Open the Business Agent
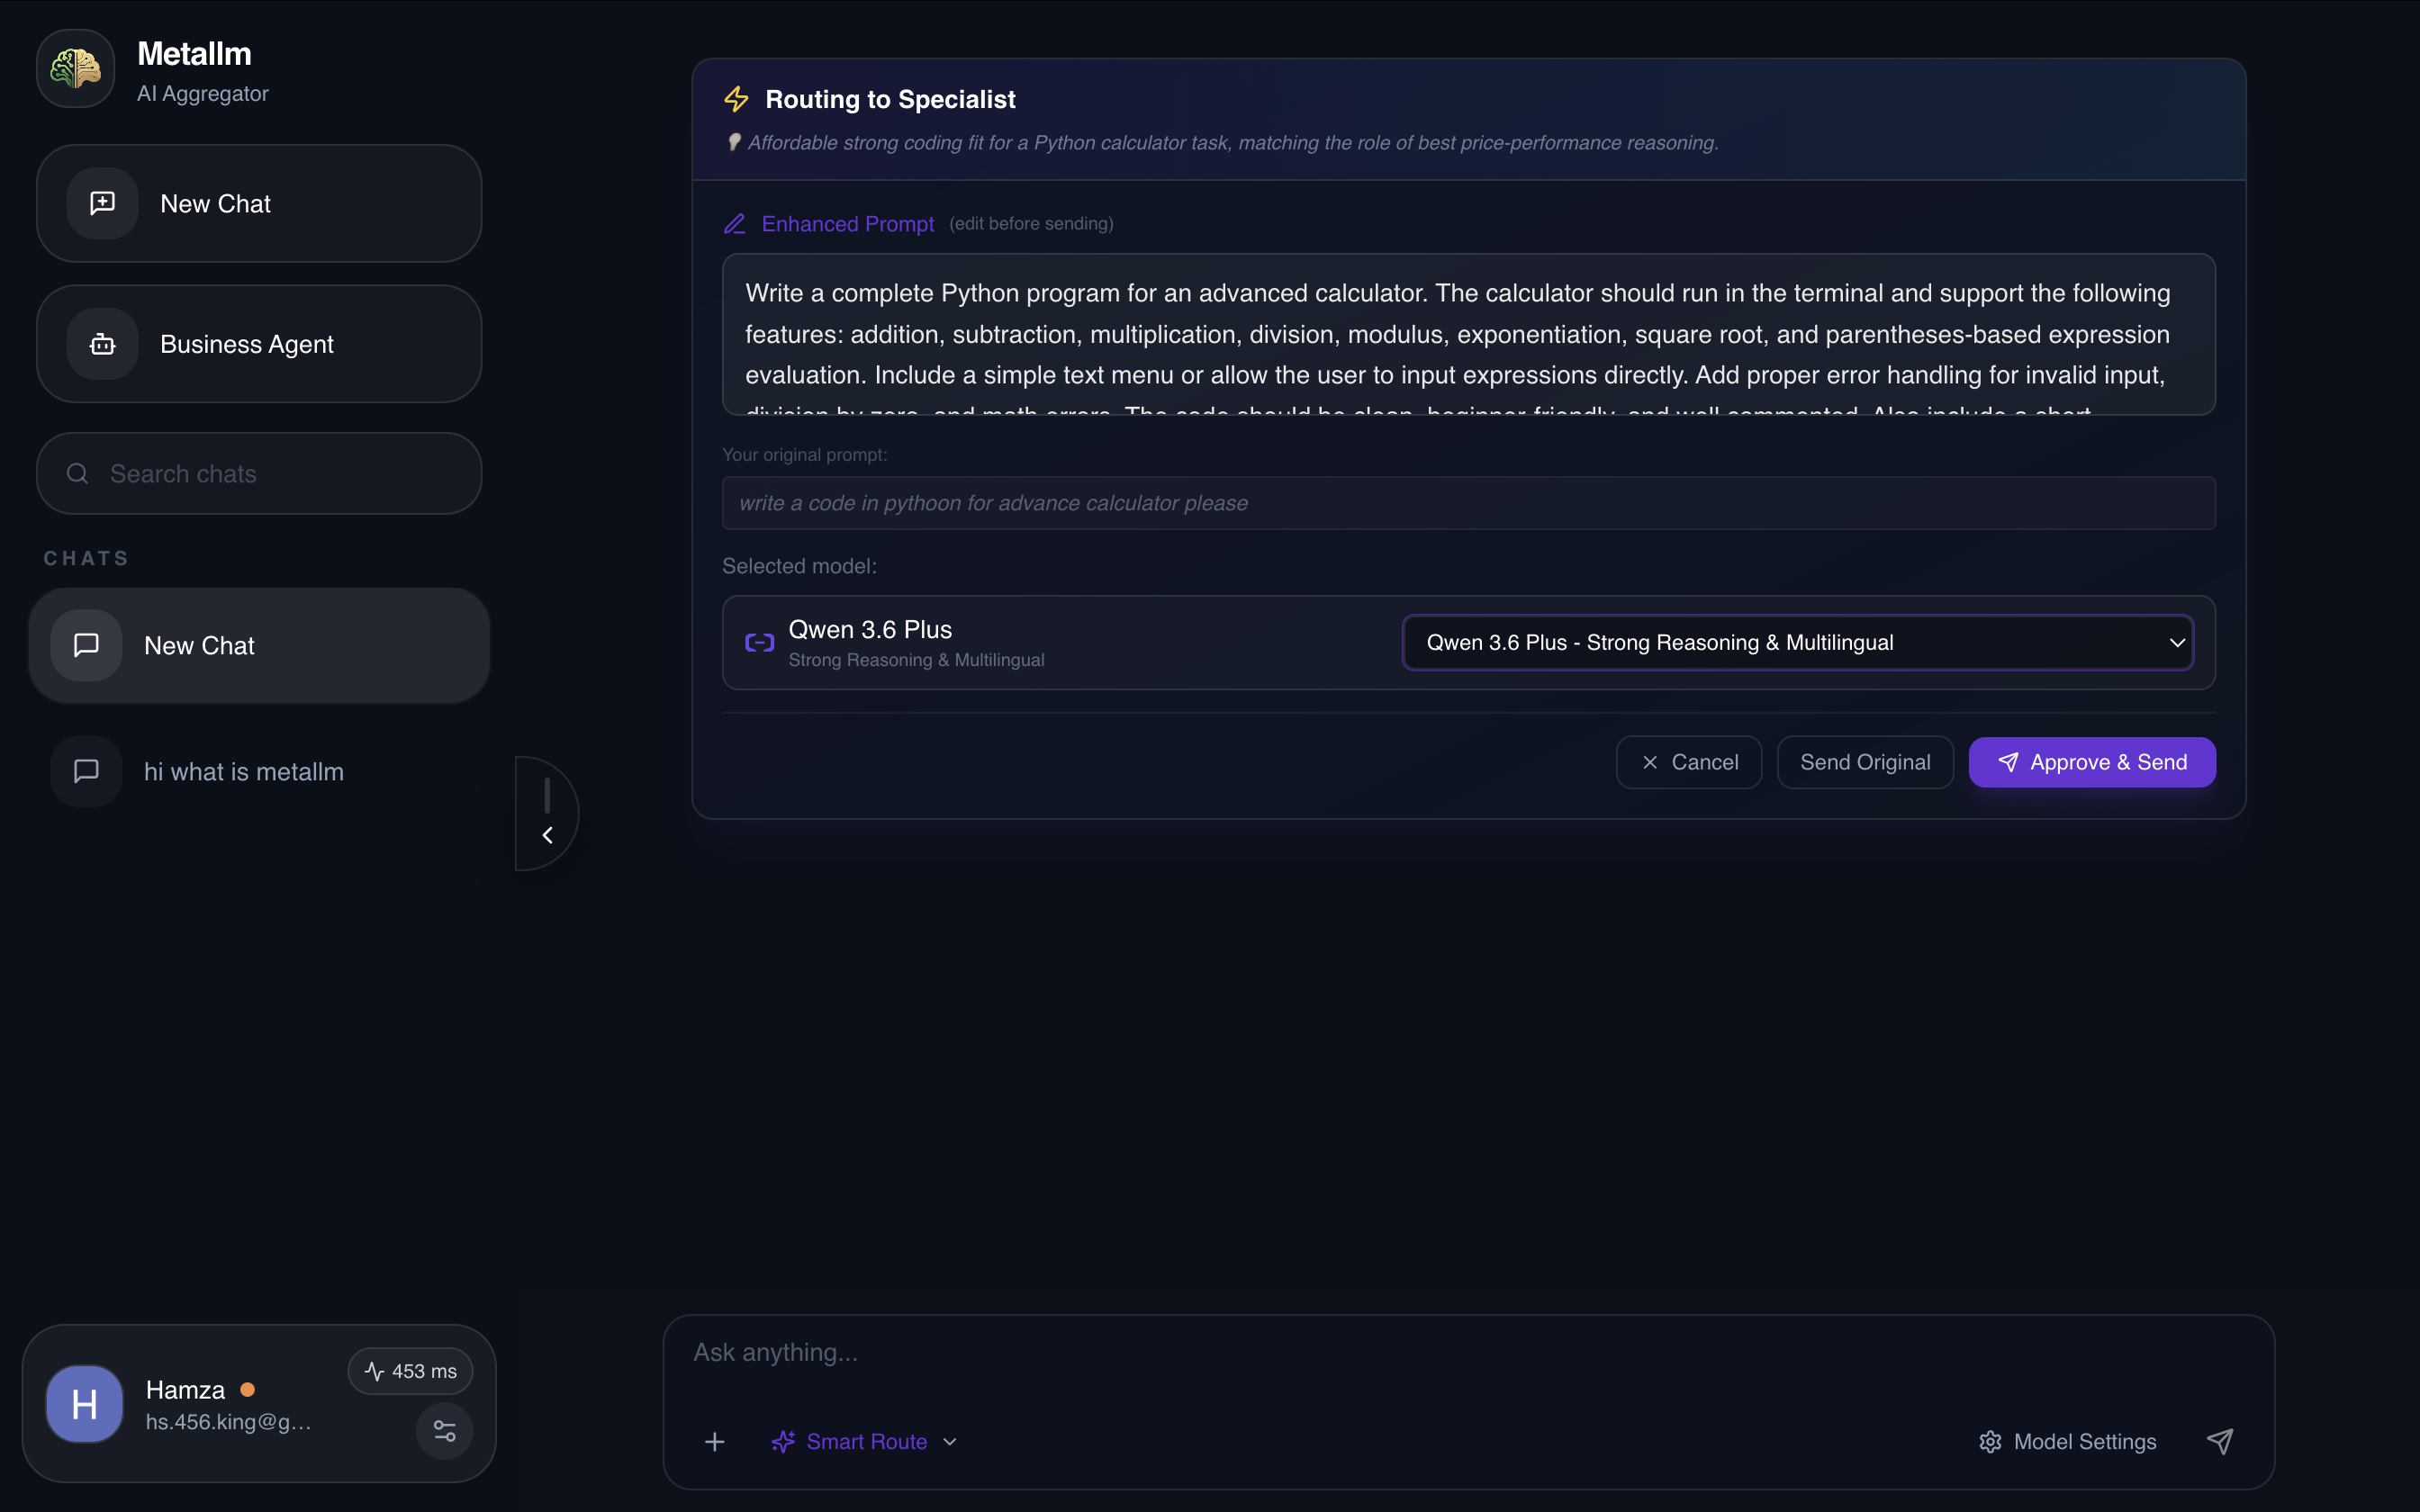 [259, 344]
